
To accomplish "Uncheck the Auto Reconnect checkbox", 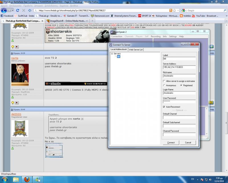I will coord(164,107).
